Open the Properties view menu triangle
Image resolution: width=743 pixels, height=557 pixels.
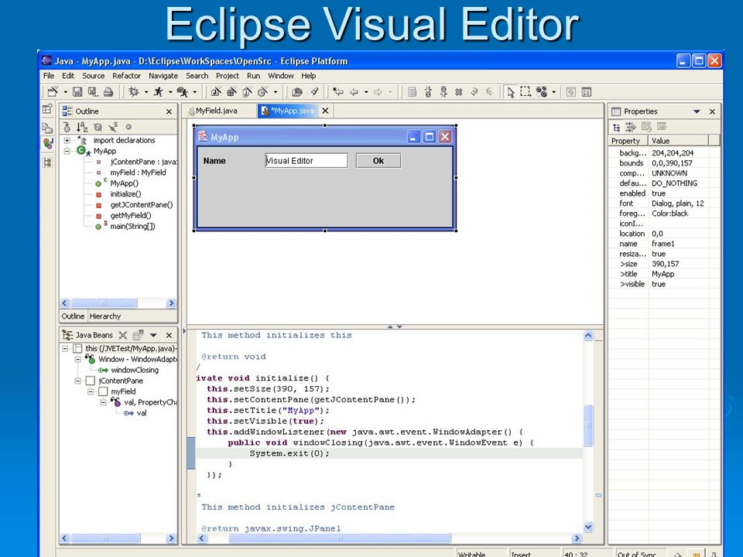tap(697, 111)
